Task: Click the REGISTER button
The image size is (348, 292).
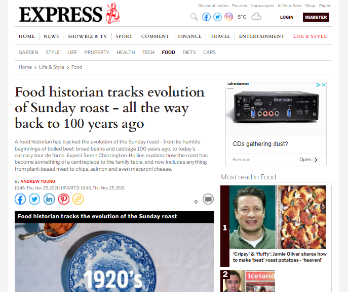Action: click(x=316, y=17)
